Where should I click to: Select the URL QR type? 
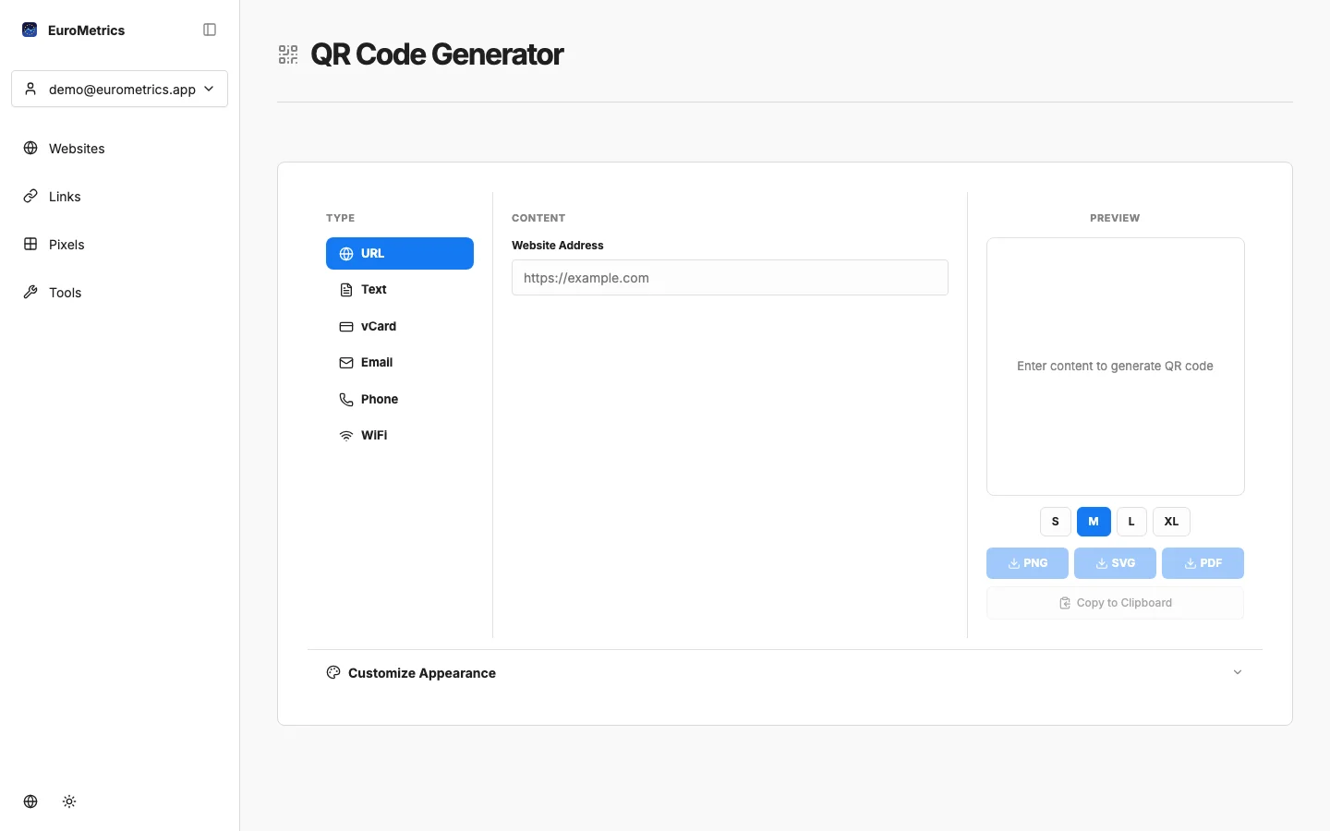tap(400, 253)
